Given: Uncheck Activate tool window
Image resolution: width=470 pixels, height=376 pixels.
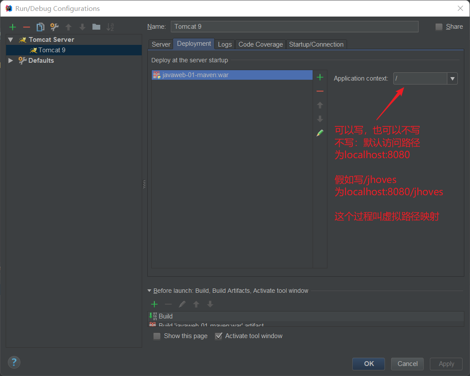Looking at the screenshot, I should coord(218,336).
